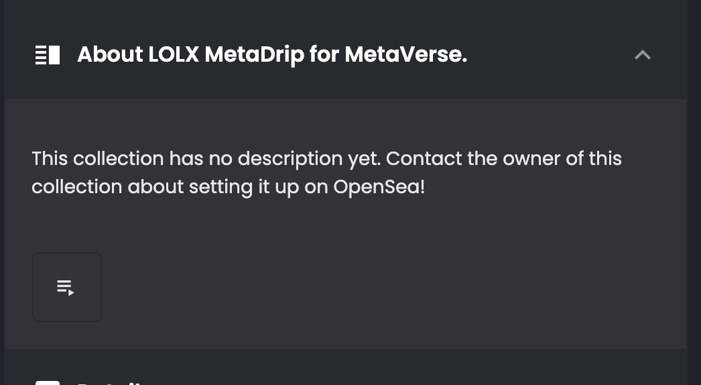Click empty panel area right of playlist button

[389, 287]
